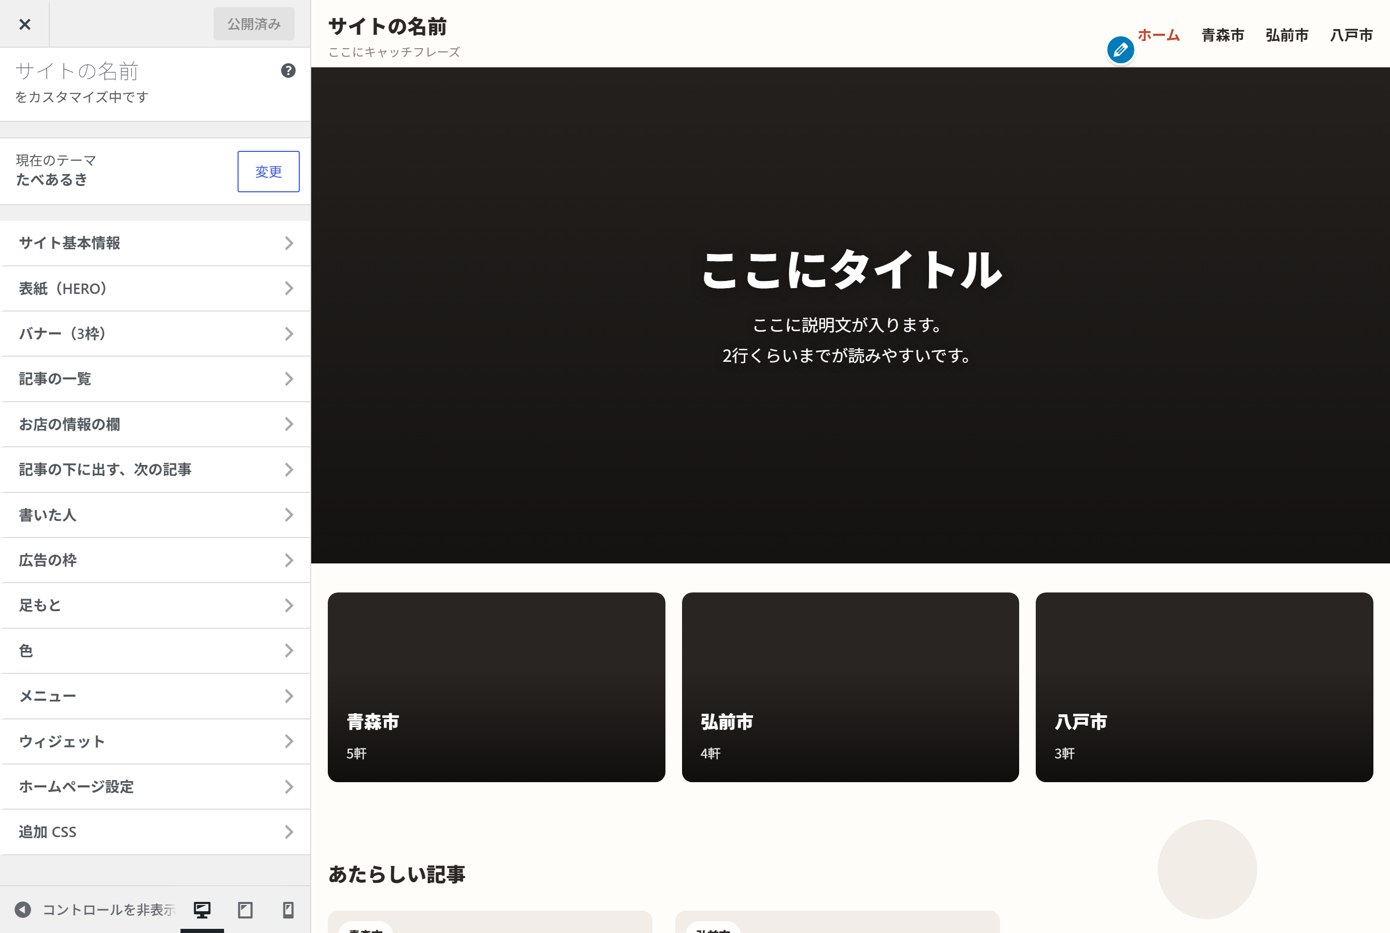Open the 記事の下に出す、次の記事 section
This screenshot has height=933, width=1390.
(x=156, y=470)
